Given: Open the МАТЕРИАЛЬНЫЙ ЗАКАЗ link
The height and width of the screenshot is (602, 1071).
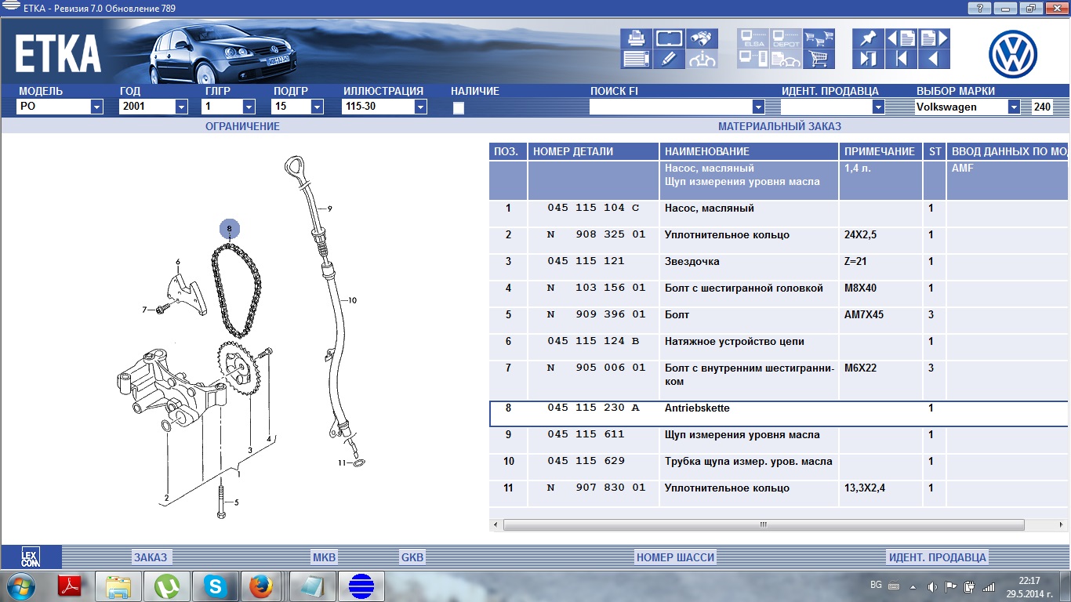Looking at the screenshot, I should coord(779,126).
